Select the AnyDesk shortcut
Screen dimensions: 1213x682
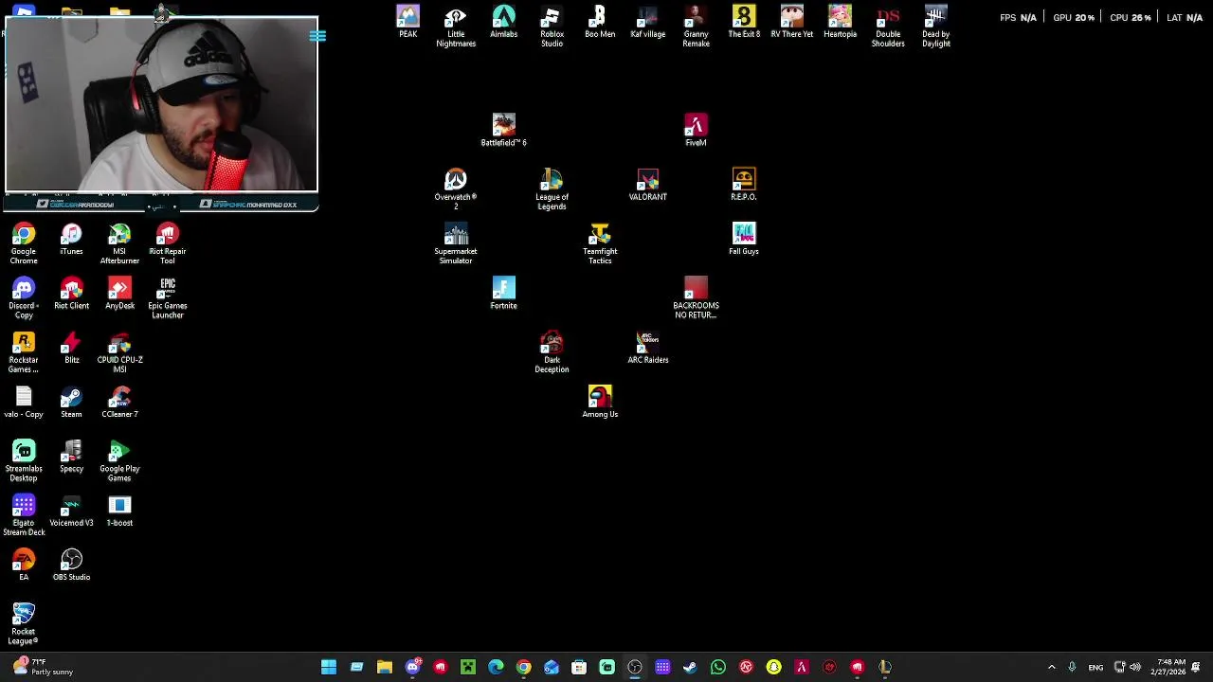click(119, 294)
